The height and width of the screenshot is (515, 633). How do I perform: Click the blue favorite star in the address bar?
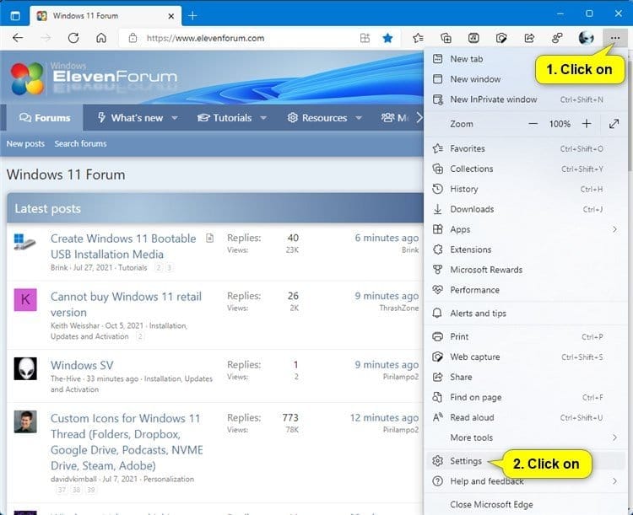coord(387,38)
